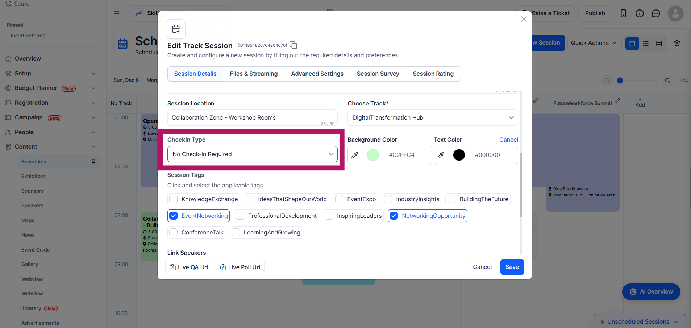
Task: Check the ProfessionalDevelopment tag
Action: tap(240, 216)
